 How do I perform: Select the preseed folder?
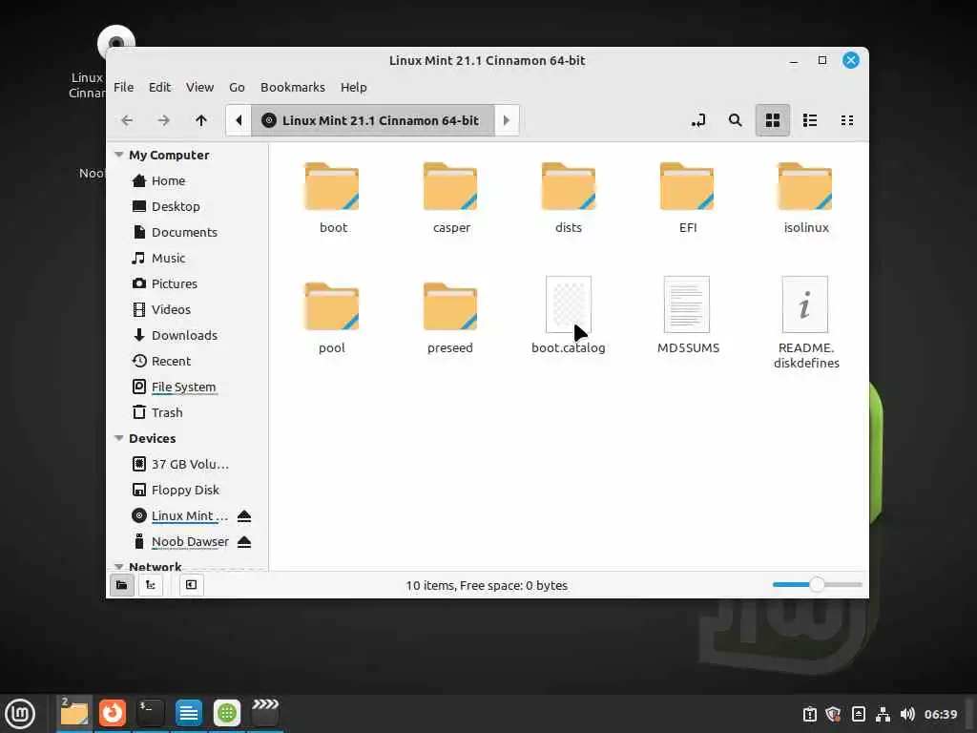[x=450, y=317]
